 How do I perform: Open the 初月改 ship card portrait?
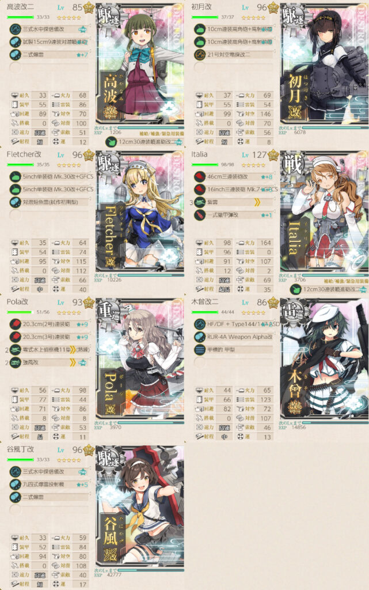324,63
